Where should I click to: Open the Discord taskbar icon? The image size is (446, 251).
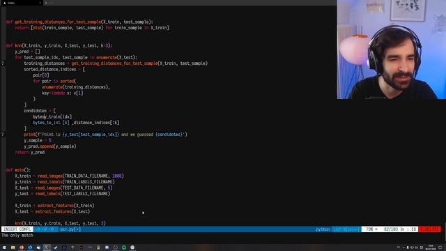107,248
